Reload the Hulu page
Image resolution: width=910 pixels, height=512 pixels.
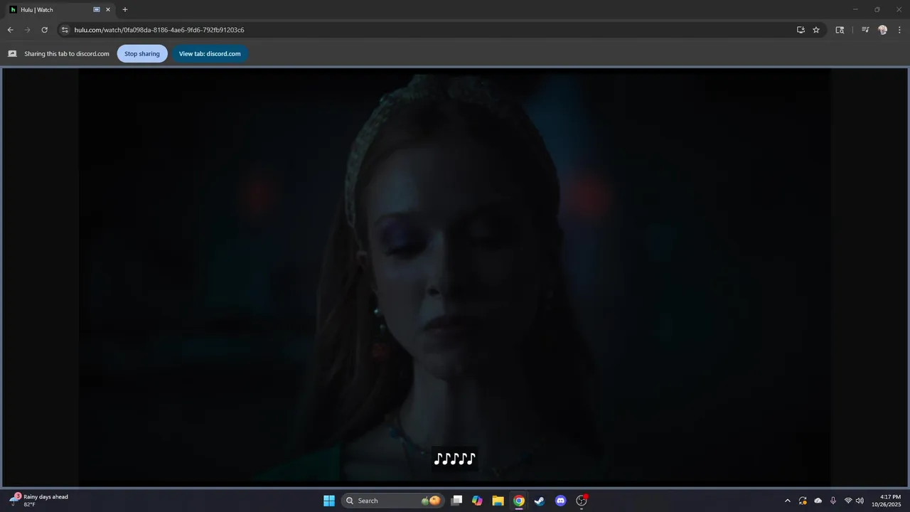click(44, 30)
